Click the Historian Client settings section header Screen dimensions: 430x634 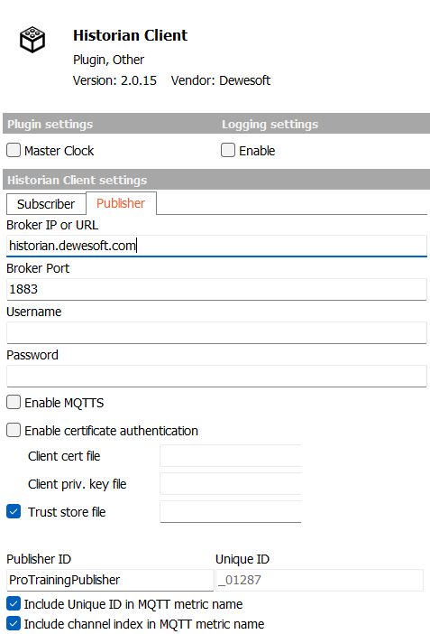(x=216, y=180)
